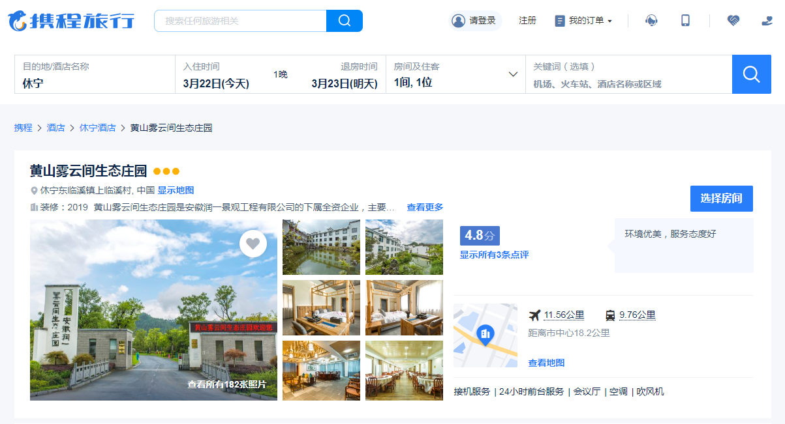Go to 休宁酒店 breadcrumb link
This screenshot has width=785, height=424.
click(97, 128)
